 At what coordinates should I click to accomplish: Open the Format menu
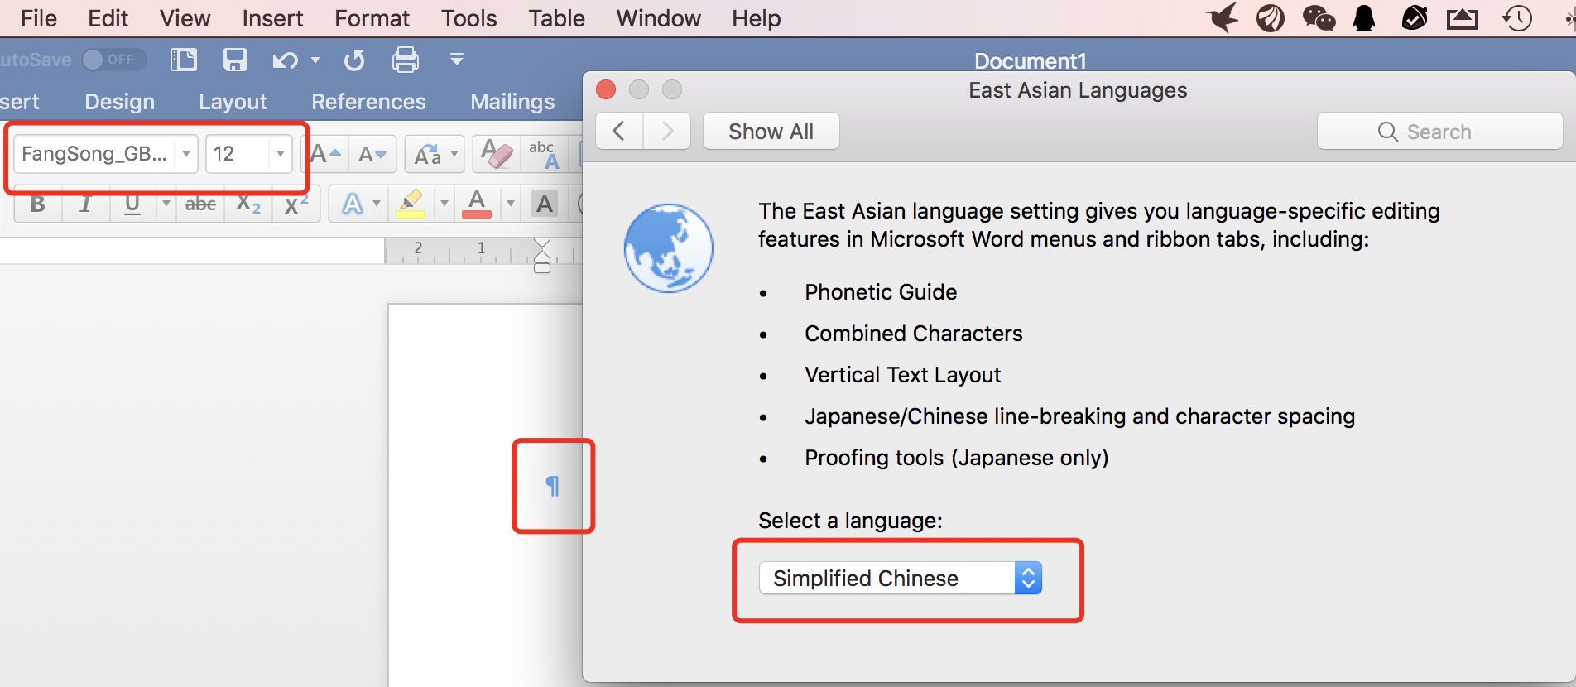(x=372, y=18)
